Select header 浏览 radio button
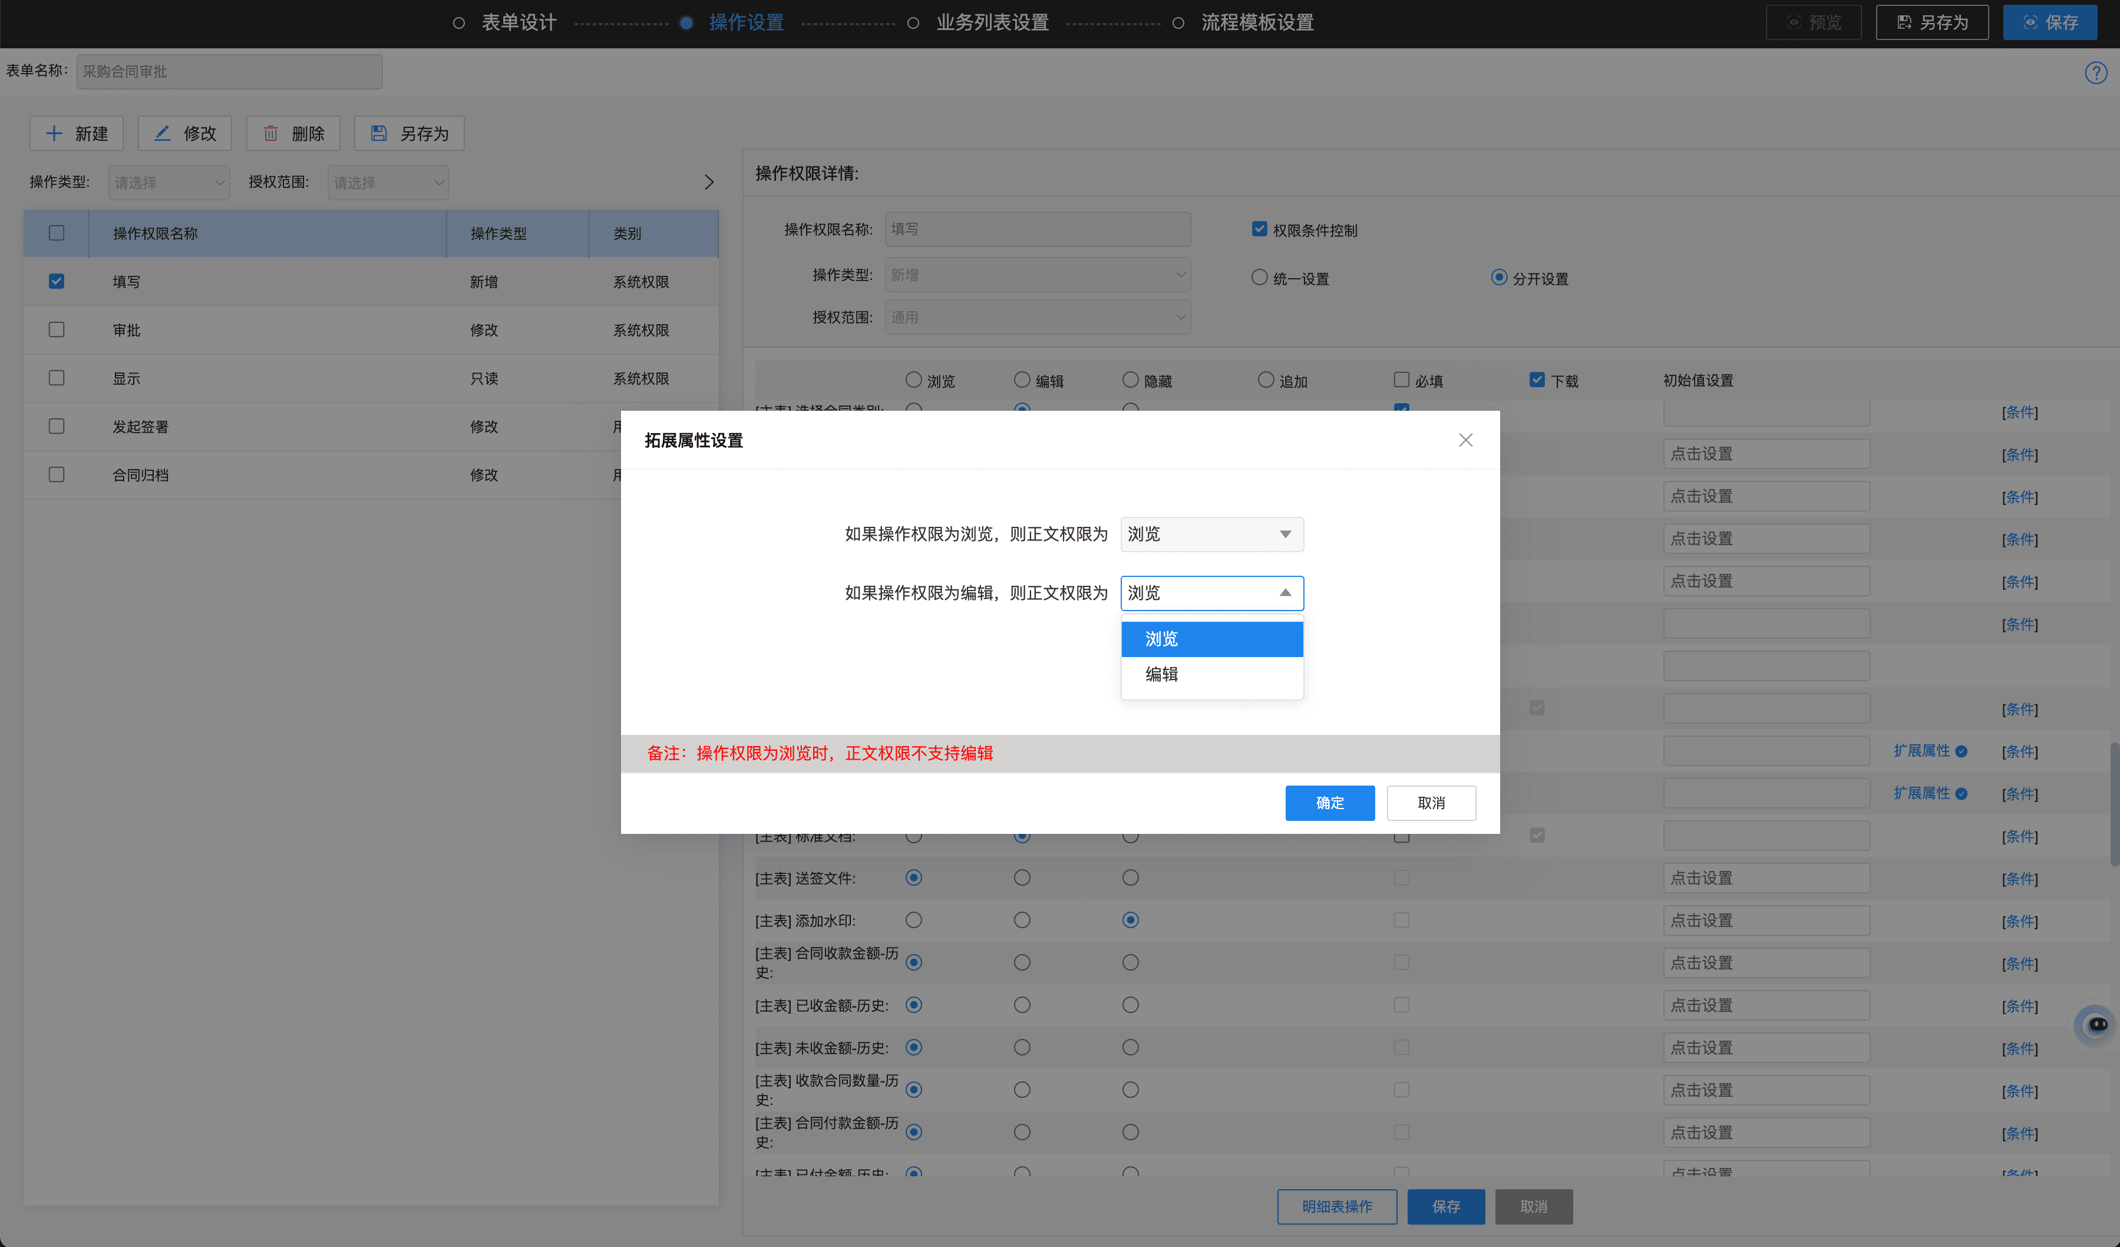 click(x=914, y=380)
